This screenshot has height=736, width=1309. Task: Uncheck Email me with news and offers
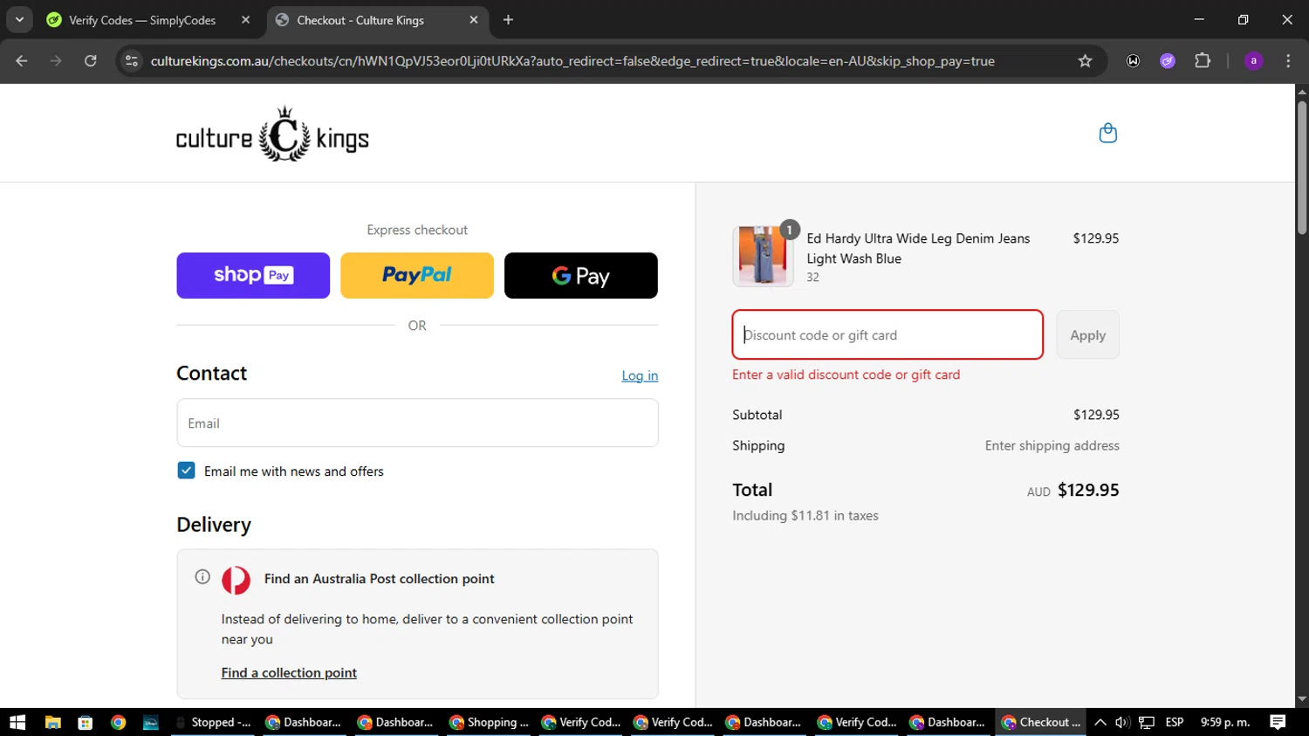click(186, 471)
